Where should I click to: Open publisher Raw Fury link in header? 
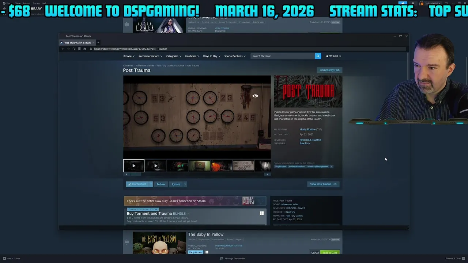(x=305, y=143)
